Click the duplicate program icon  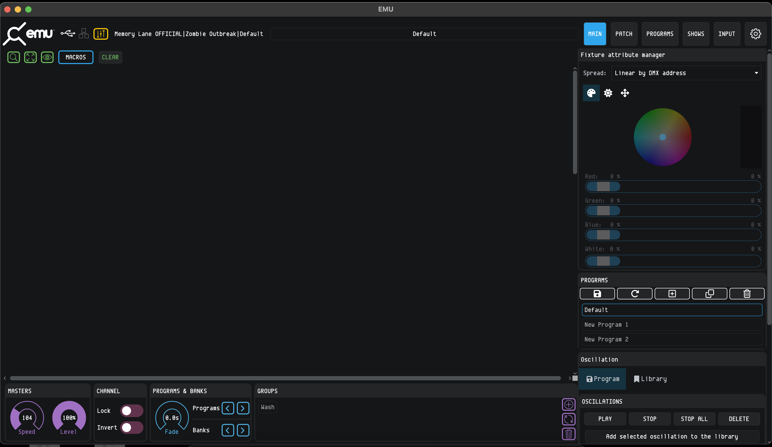(x=709, y=294)
